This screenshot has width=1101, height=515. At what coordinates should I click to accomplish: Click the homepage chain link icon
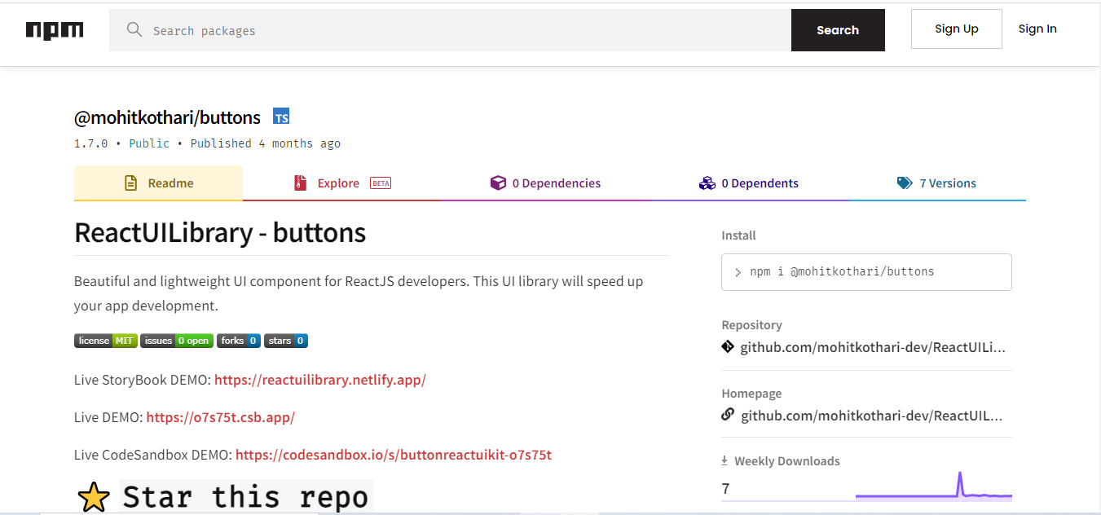[x=728, y=415]
